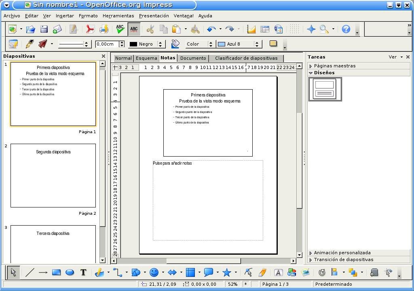Open the New document dropdown arrow
This screenshot has height=291, width=414.
(x=21, y=29)
